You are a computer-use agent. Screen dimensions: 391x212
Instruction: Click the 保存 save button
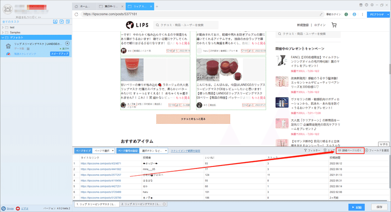tap(380, 207)
